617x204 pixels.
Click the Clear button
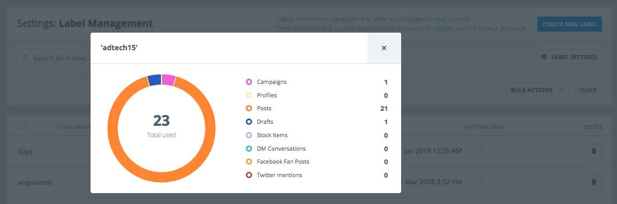[x=588, y=90]
